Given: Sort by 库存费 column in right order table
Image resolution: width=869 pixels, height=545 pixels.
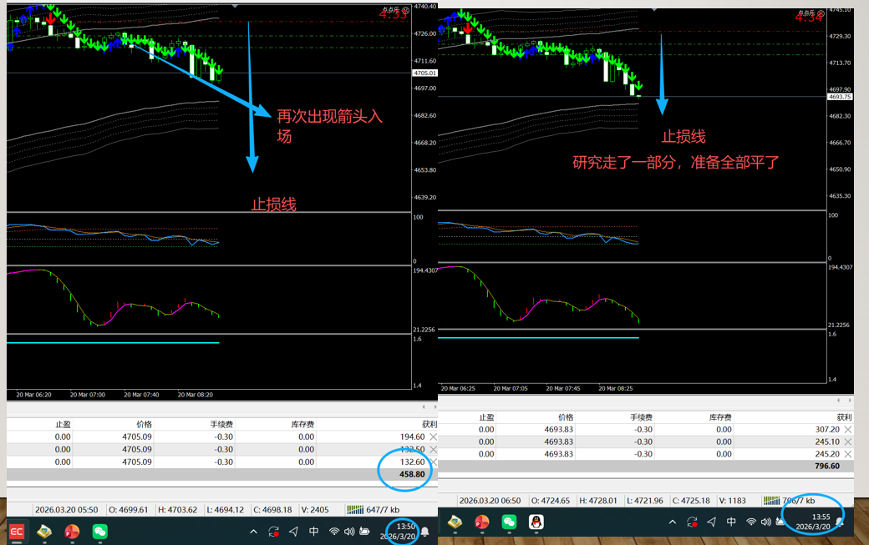Looking at the screenshot, I should (x=720, y=417).
